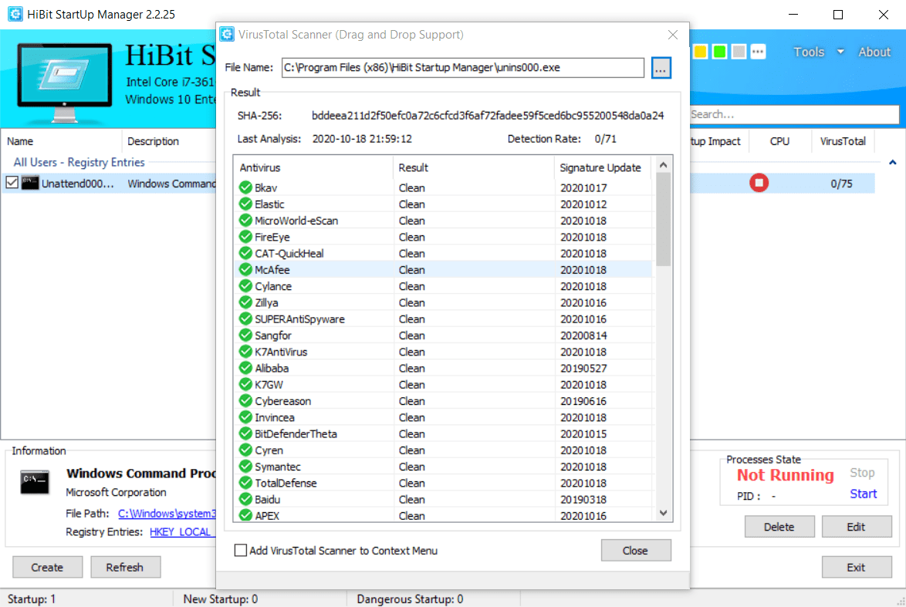Screen dimensions: 906x607
Task: Click the cmd icon of Unattend000 entry
Action: coord(30,183)
